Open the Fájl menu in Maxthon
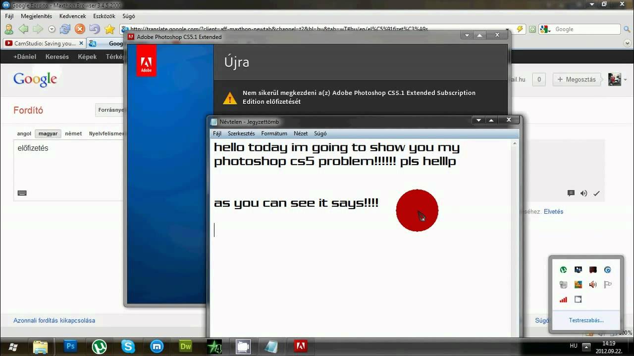The height and width of the screenshot is (356, 634). pyautogui.click(x=9, y=16)
